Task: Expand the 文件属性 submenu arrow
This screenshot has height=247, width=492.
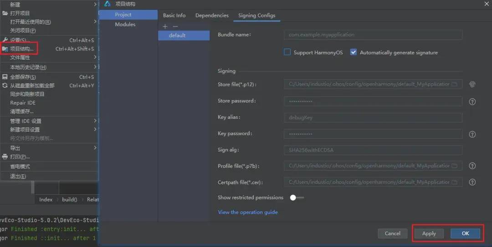Action: coord(95,57)
